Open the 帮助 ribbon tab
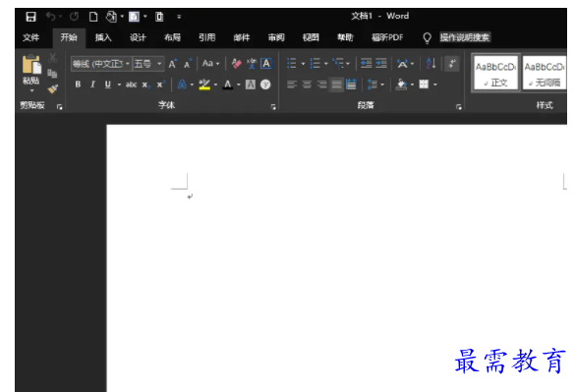Image resolution: width=574 pixels, height=392 pixels. coord(345,37)
